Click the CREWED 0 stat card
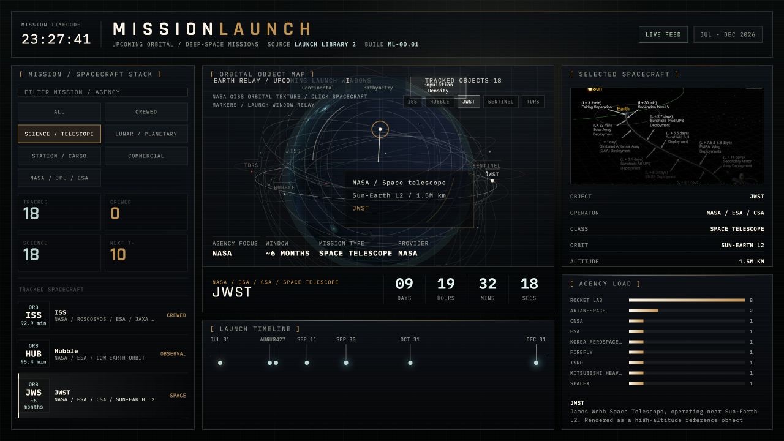 [146, 212]
